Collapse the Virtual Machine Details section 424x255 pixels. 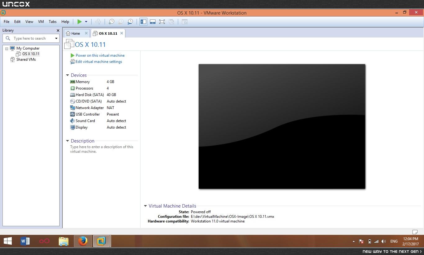(145, 206)
